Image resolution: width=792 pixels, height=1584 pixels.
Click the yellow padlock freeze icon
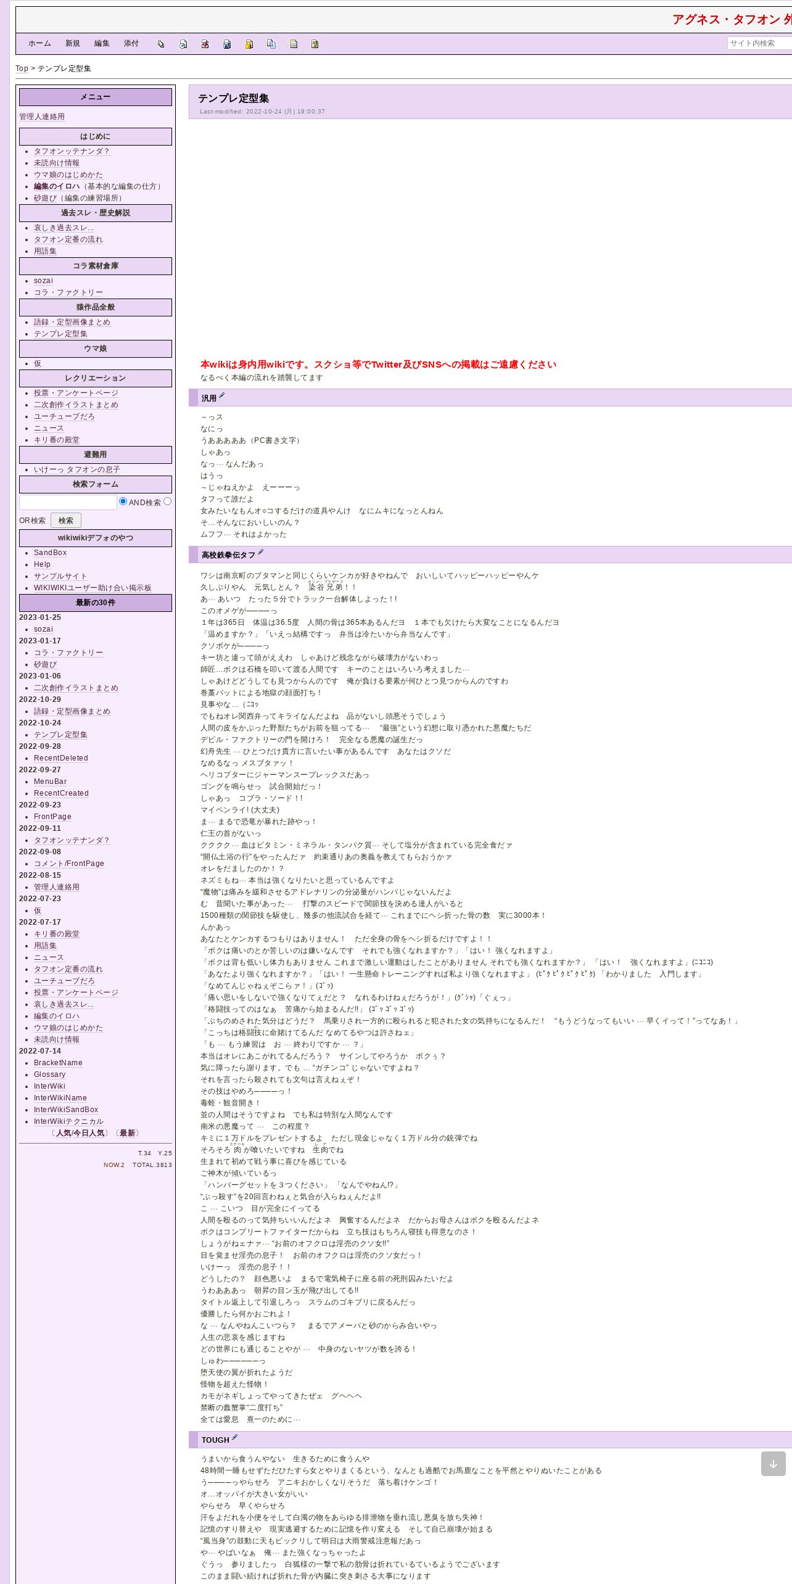(249, 44)
